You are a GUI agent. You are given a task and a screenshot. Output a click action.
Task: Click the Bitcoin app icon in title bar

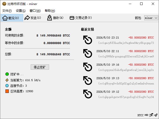click(x=4, y=4)
